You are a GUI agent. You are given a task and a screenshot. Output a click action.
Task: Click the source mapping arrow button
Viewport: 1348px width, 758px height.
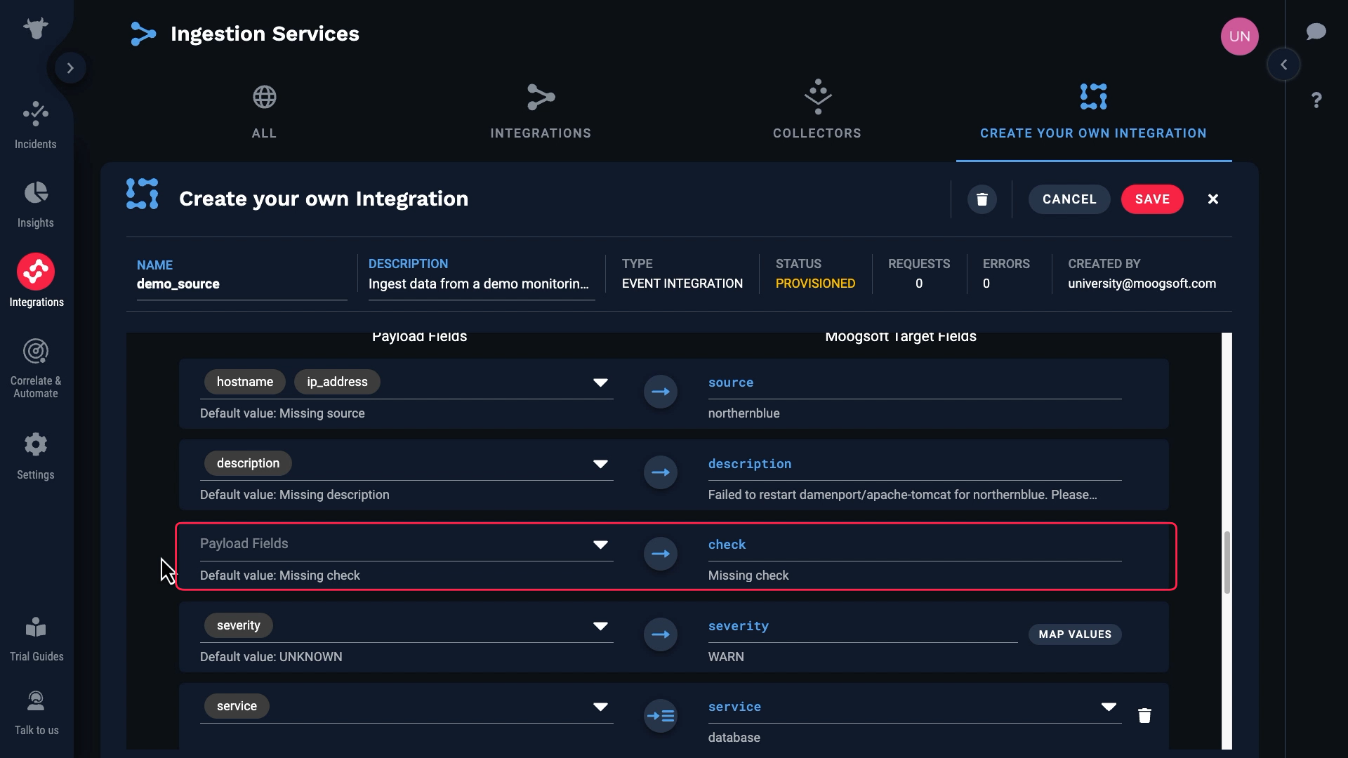661,392
